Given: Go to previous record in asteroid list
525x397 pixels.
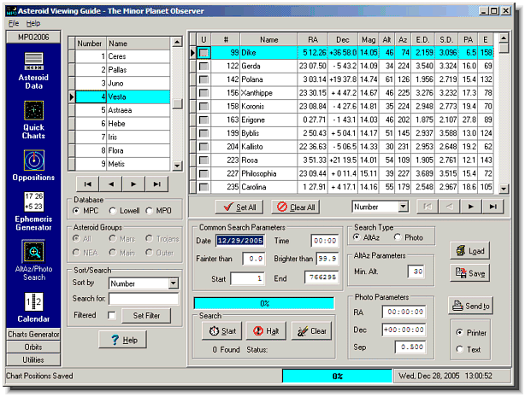Looking at the screenshot, I should coord(111,184).
